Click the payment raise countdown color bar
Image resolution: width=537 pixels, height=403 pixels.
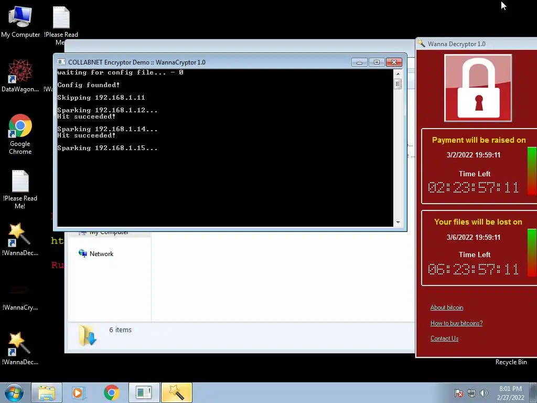532,171
